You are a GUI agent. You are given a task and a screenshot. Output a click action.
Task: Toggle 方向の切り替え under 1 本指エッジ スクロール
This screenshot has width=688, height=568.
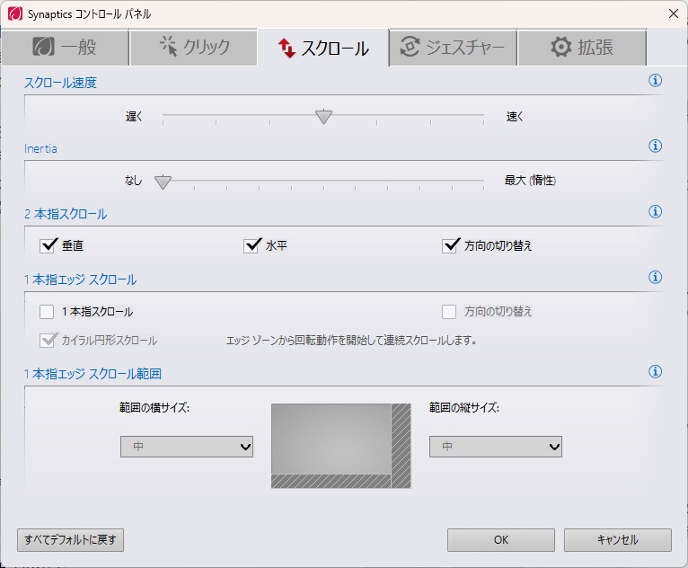(449, 312)
